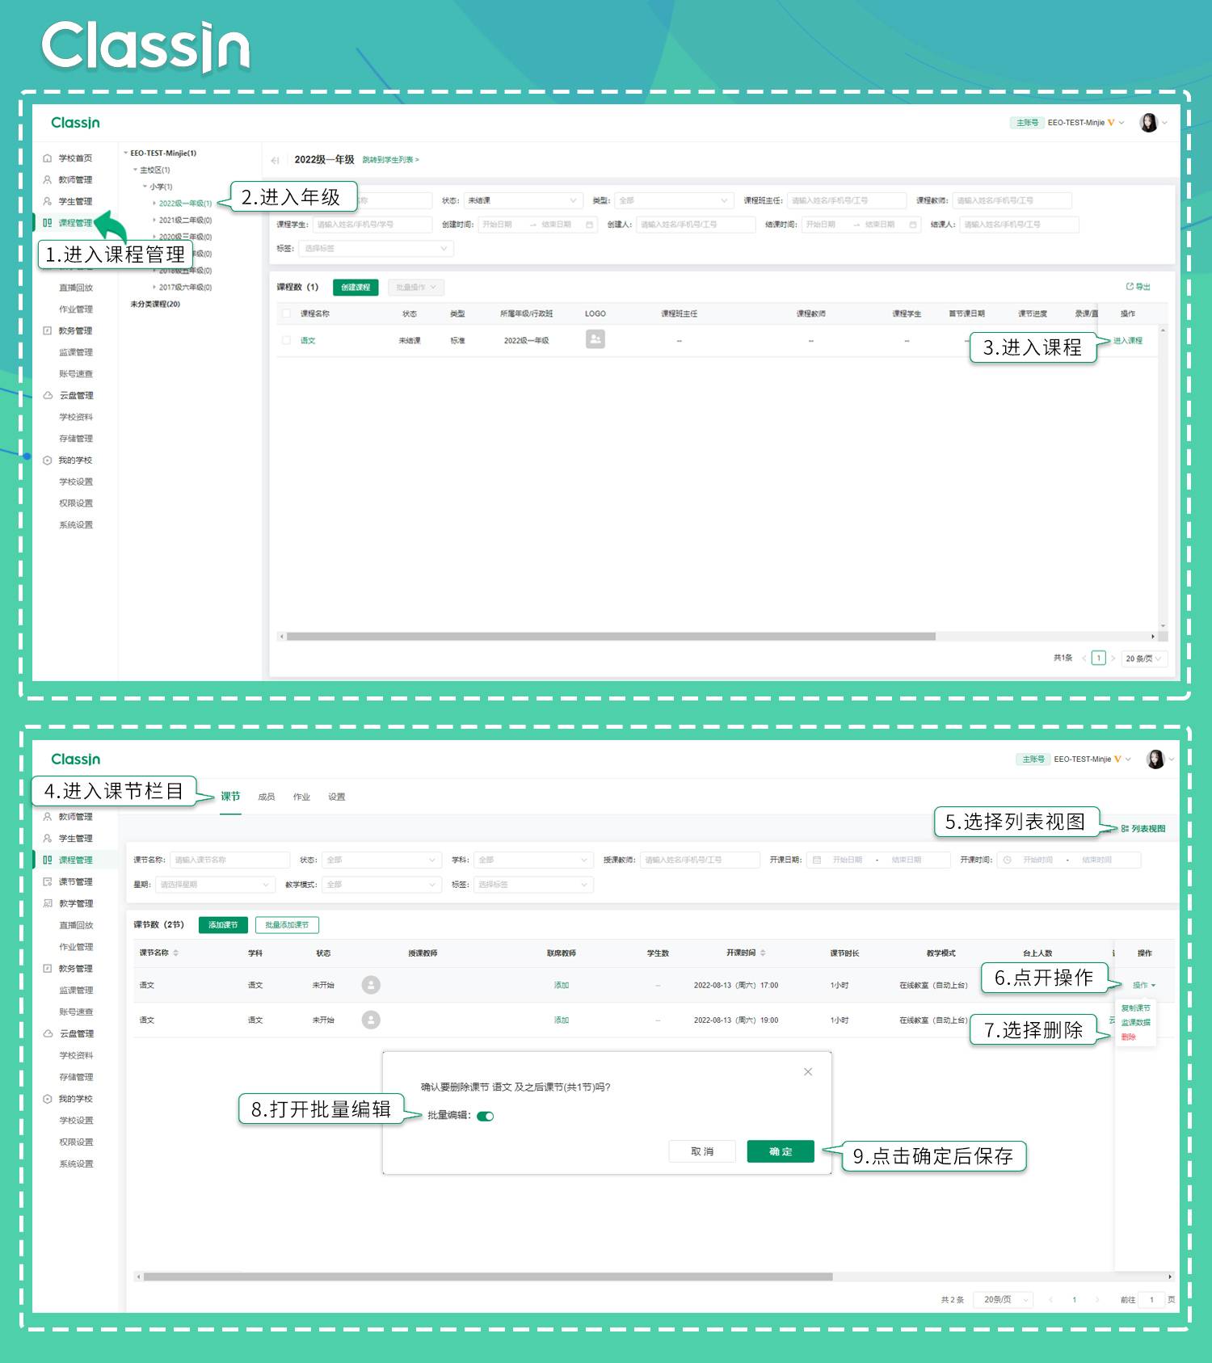
Task: Click sort arrows next to 课节名称 header
Action: click(x=176, y=953)
